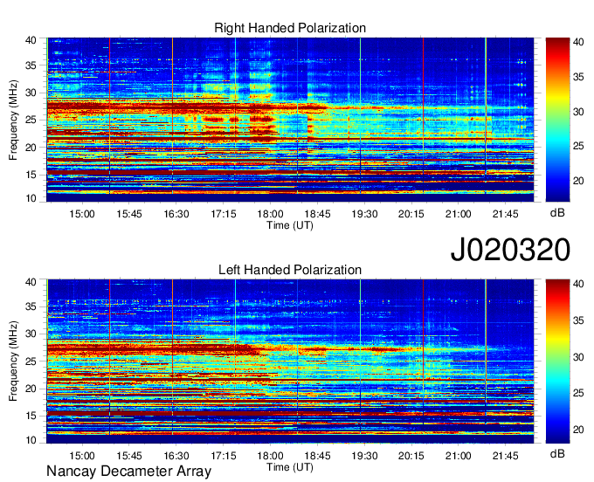Viewport: 594px width, 482px height.
Task: Click the 30 value on top color bar scale
Action: click(x=578, y=112)
